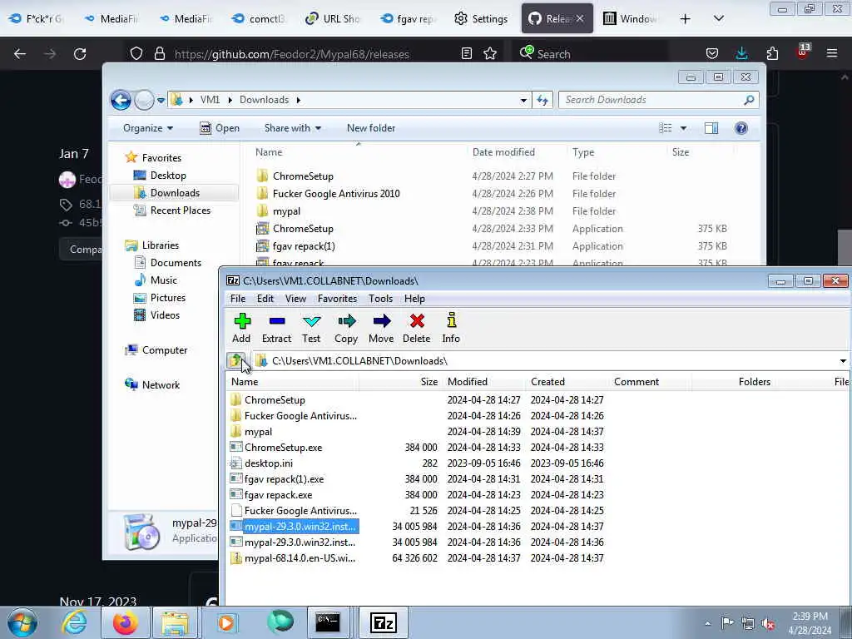Click the 7-Zip Delete button

coord(417,328)
